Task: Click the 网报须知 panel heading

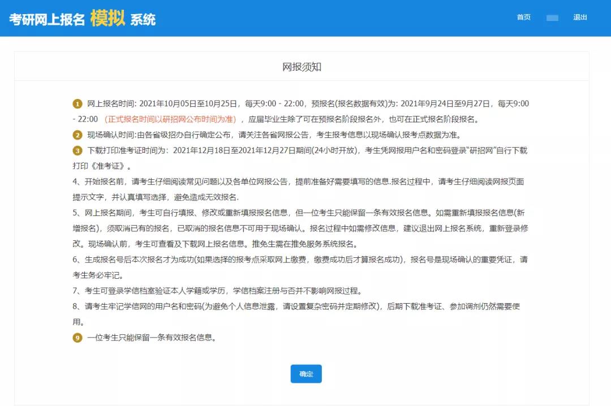Action: 302,67
